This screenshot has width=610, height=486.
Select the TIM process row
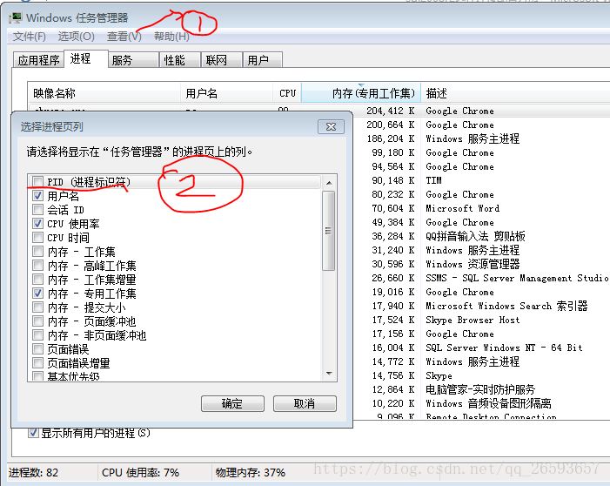coord(481,180)
